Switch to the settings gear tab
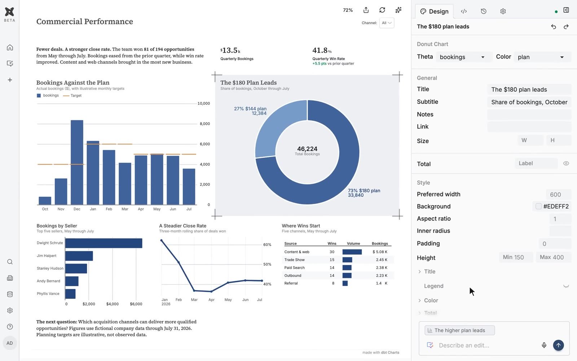Image resolution: width=577 pixels, height=361 pixels. pyautogui.click(x=503, y=11)
